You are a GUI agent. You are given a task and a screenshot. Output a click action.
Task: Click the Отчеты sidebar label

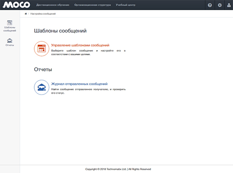(x=10, y=45)
